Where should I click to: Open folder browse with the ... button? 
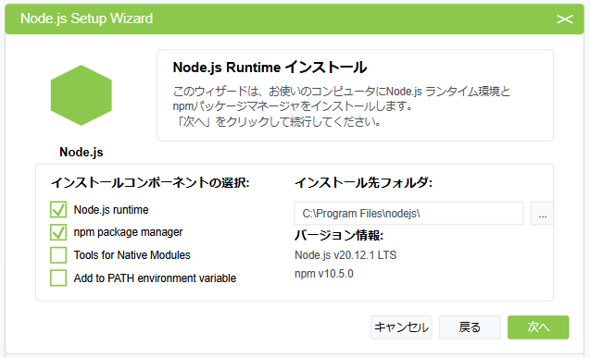point(542,214)
